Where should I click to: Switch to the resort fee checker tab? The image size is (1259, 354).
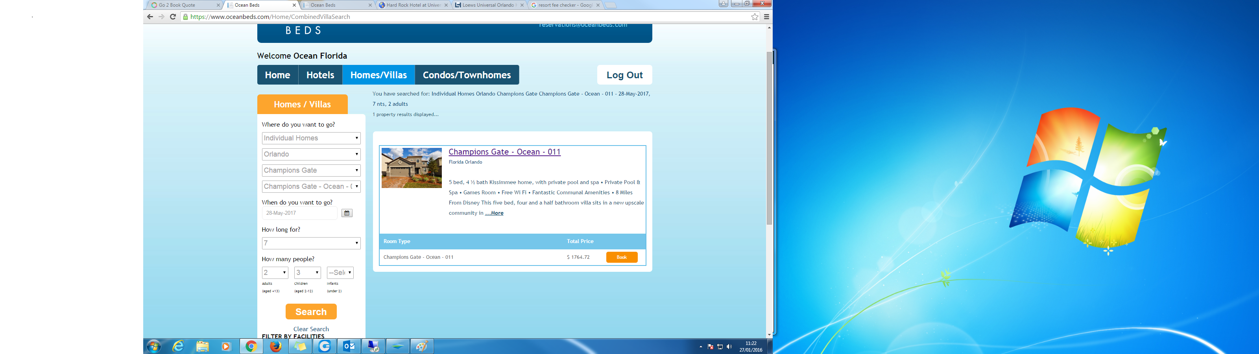coord(565,6)
